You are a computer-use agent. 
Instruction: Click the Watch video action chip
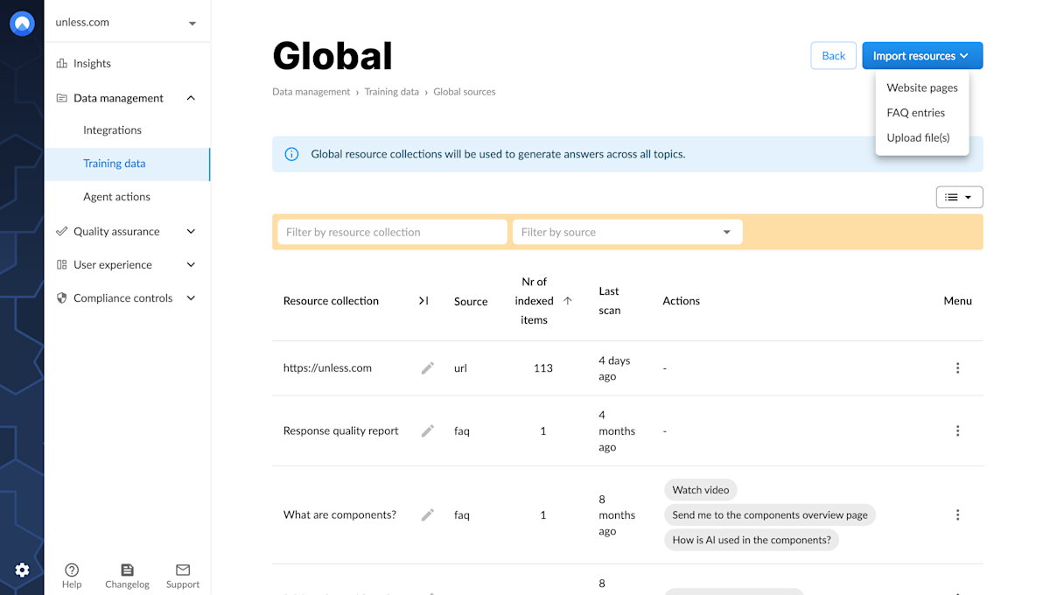click(x=700, y=490)
